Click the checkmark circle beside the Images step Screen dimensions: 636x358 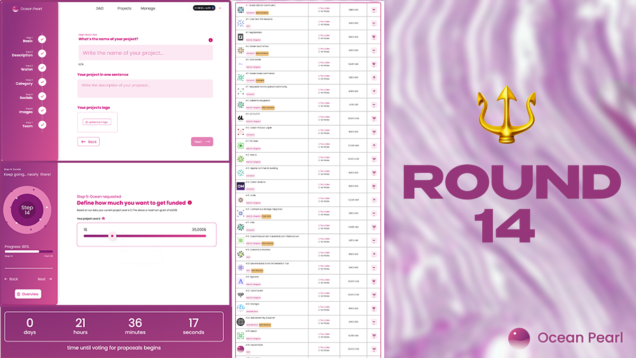pyautogui.click(x=42, y=111)
